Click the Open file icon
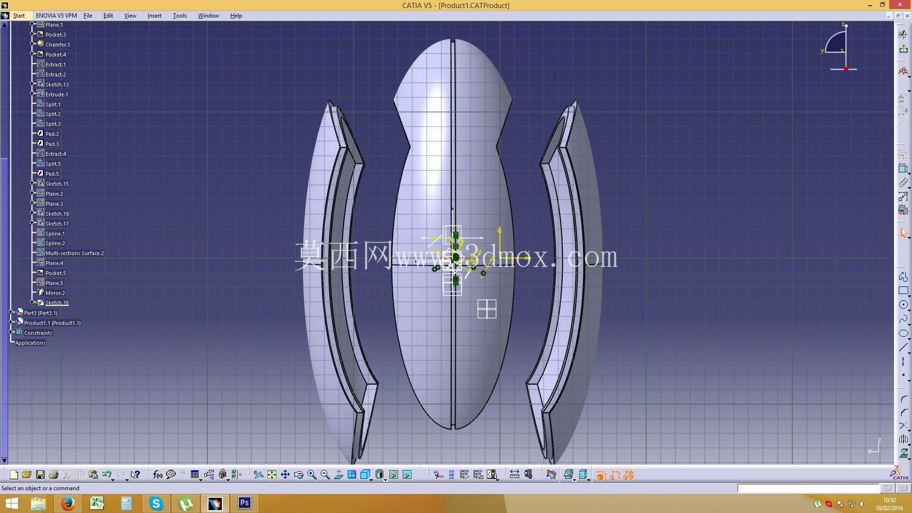 [x=27, y=475]
